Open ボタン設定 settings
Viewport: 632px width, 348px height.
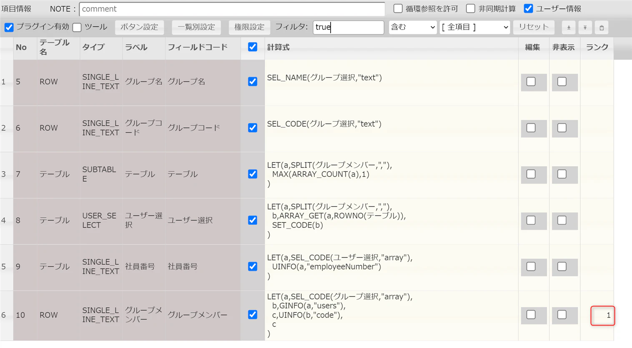pos(139,27)
